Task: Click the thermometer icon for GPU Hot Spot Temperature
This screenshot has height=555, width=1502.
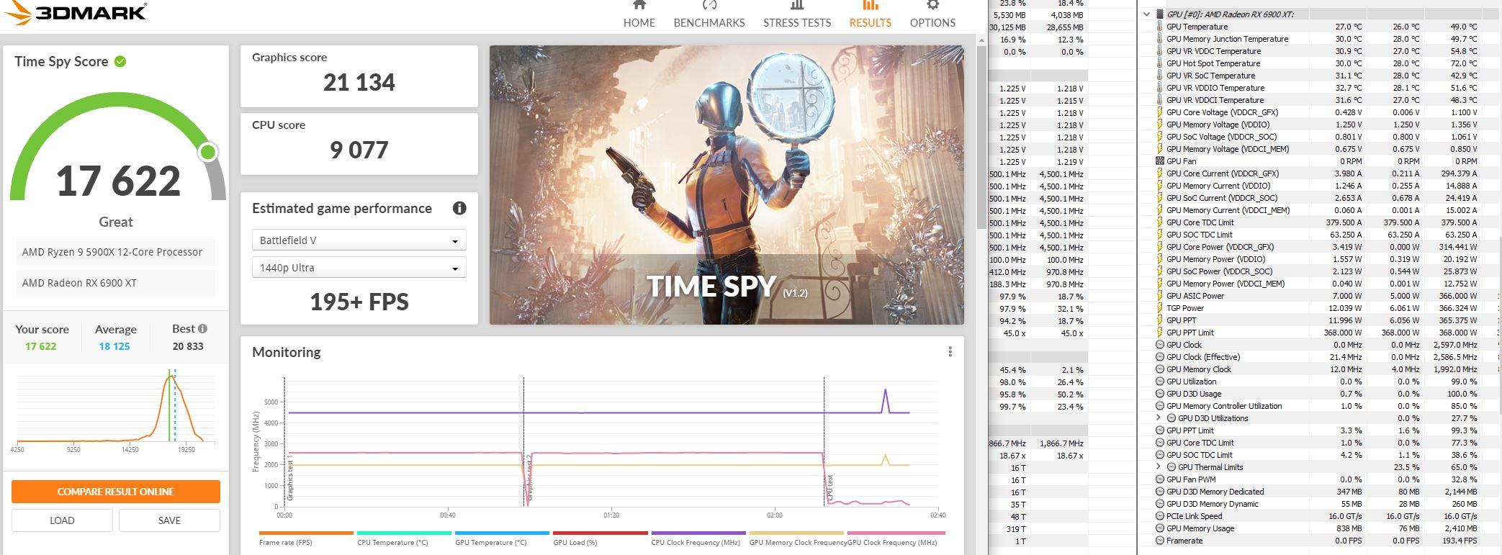Action: pos(1159,63)
